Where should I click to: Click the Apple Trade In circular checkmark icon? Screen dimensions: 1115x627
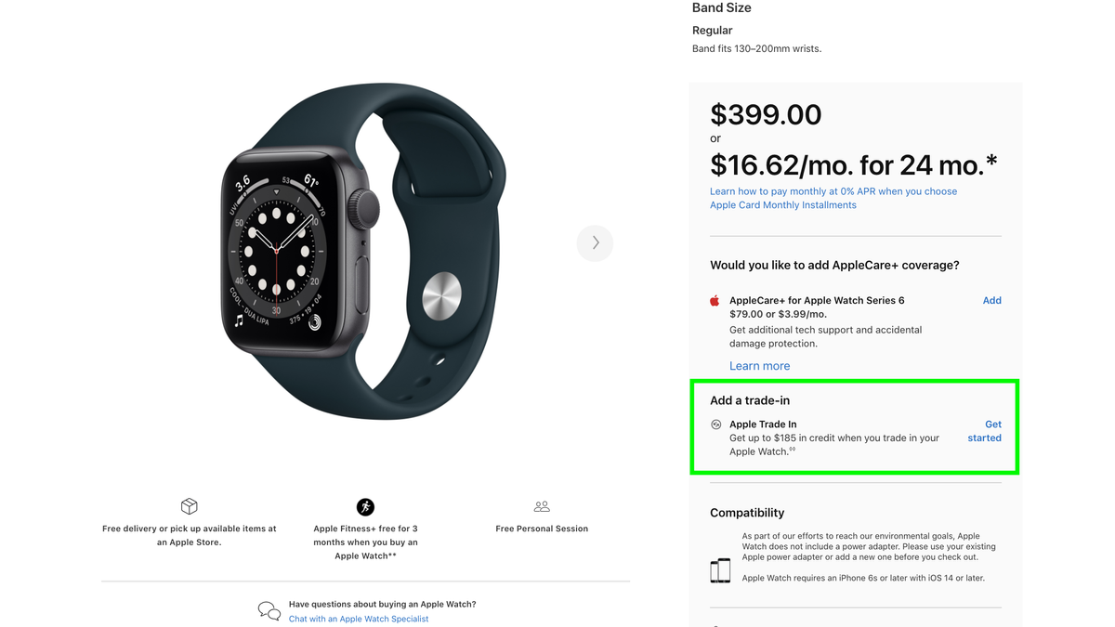tap(715, 424)
